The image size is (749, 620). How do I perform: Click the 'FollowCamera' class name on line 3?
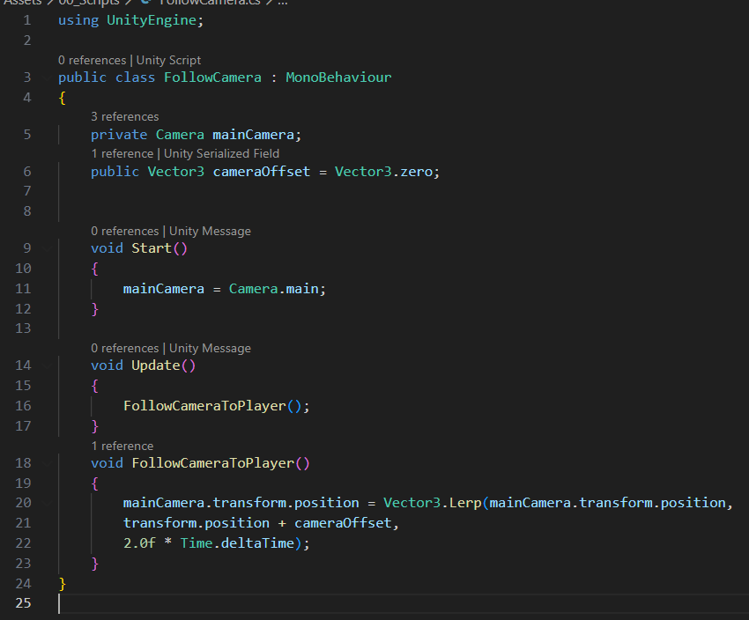pos(212,77)
